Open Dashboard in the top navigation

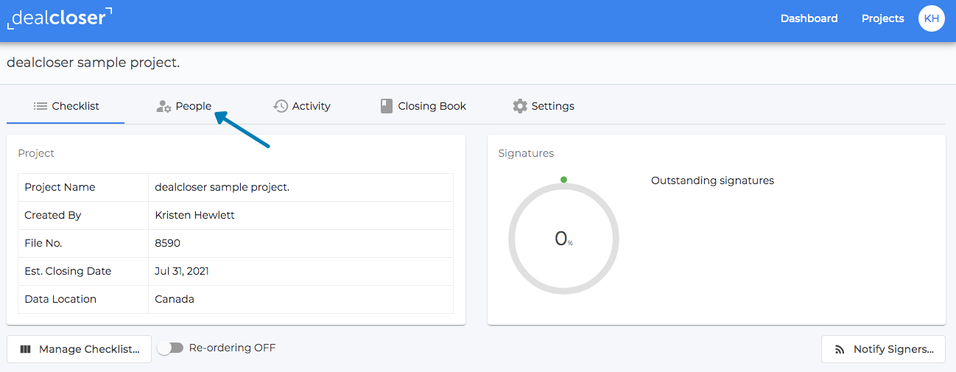(809, 18)
